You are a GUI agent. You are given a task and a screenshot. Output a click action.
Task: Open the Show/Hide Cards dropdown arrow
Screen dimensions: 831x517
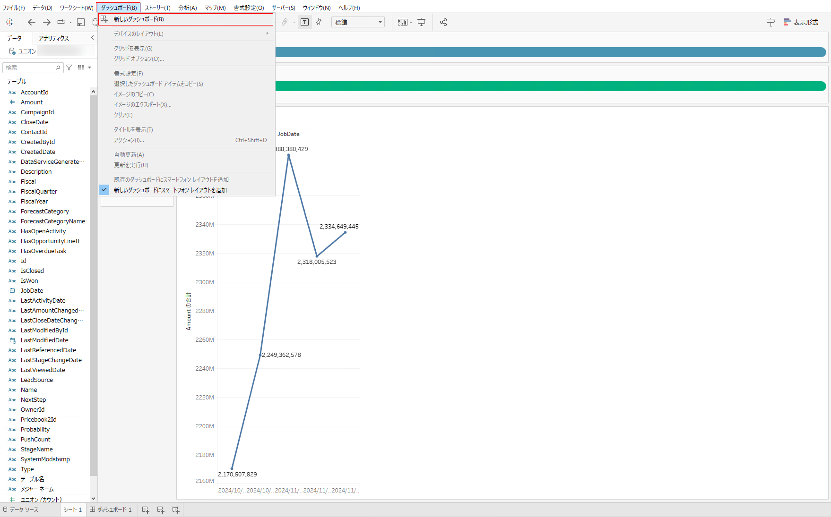point(411,22)
